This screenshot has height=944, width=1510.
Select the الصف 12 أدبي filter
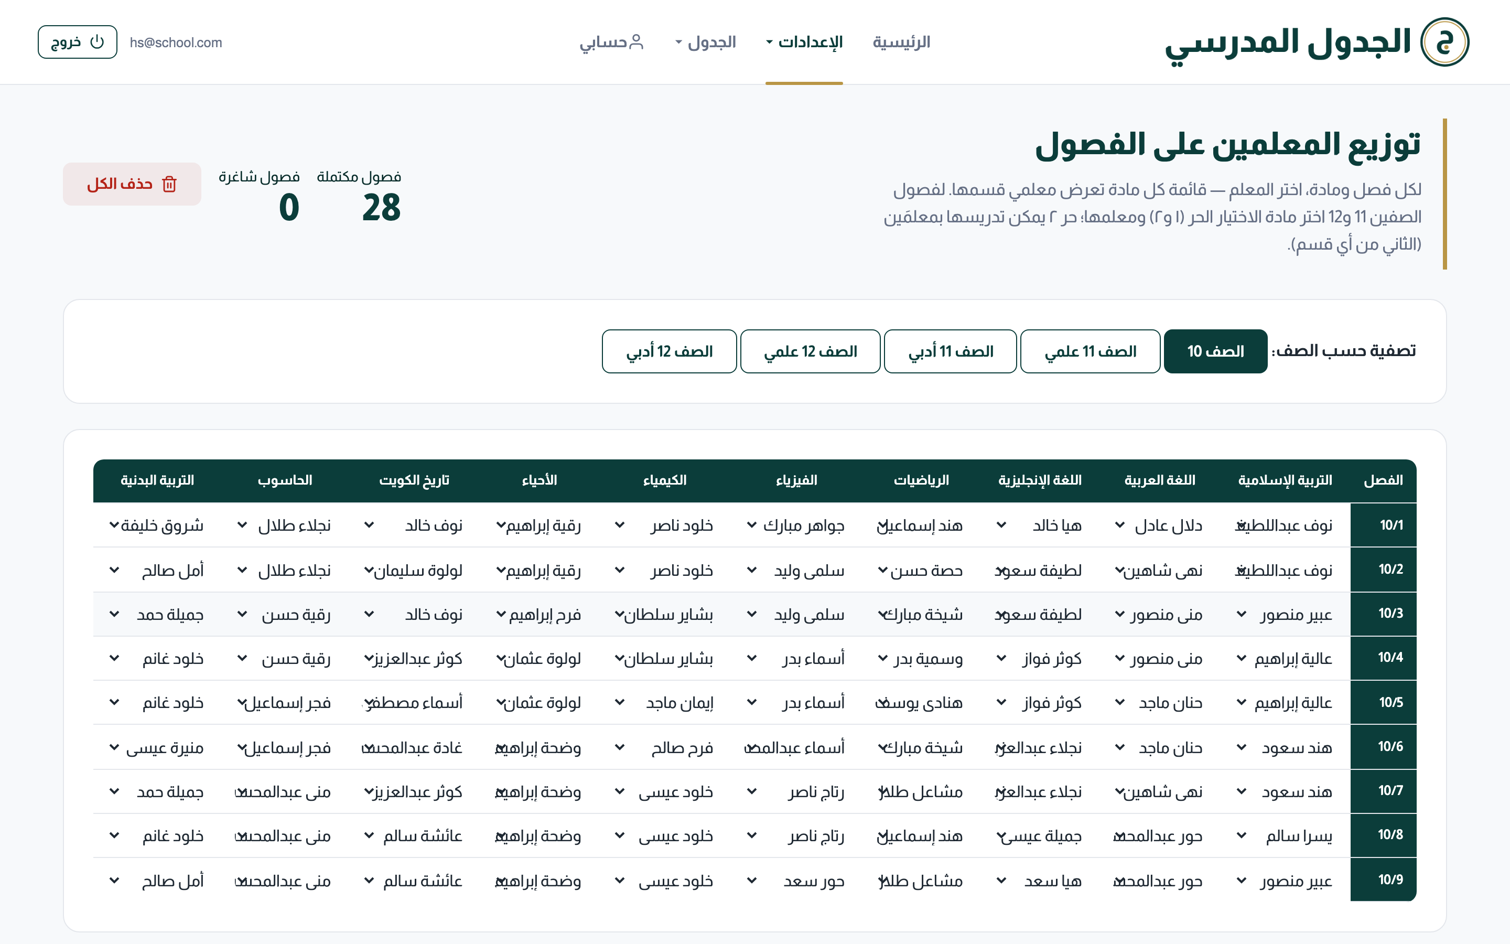pos(670,351)
